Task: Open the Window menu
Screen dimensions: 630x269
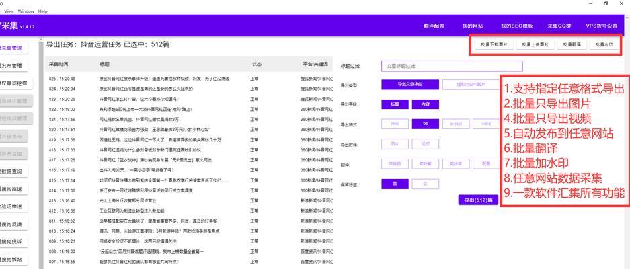Action: tap(26, 11)
